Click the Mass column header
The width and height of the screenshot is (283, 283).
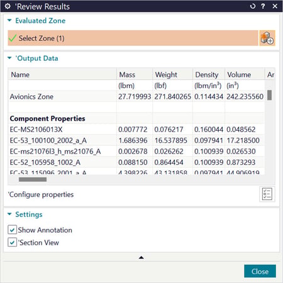tap(135, 74)
